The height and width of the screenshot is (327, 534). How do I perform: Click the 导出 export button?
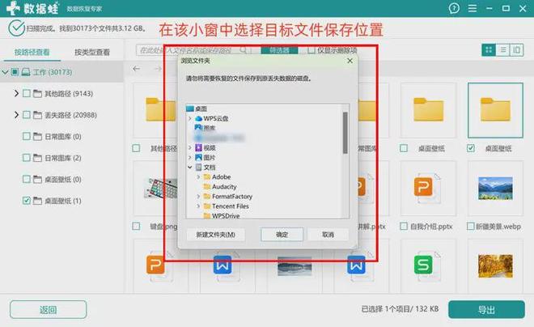pos(485,309)
